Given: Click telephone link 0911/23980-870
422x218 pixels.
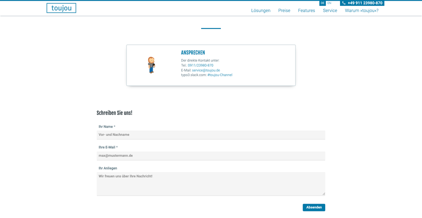Looking at the screenshot, I should click(x=200, y=65).
